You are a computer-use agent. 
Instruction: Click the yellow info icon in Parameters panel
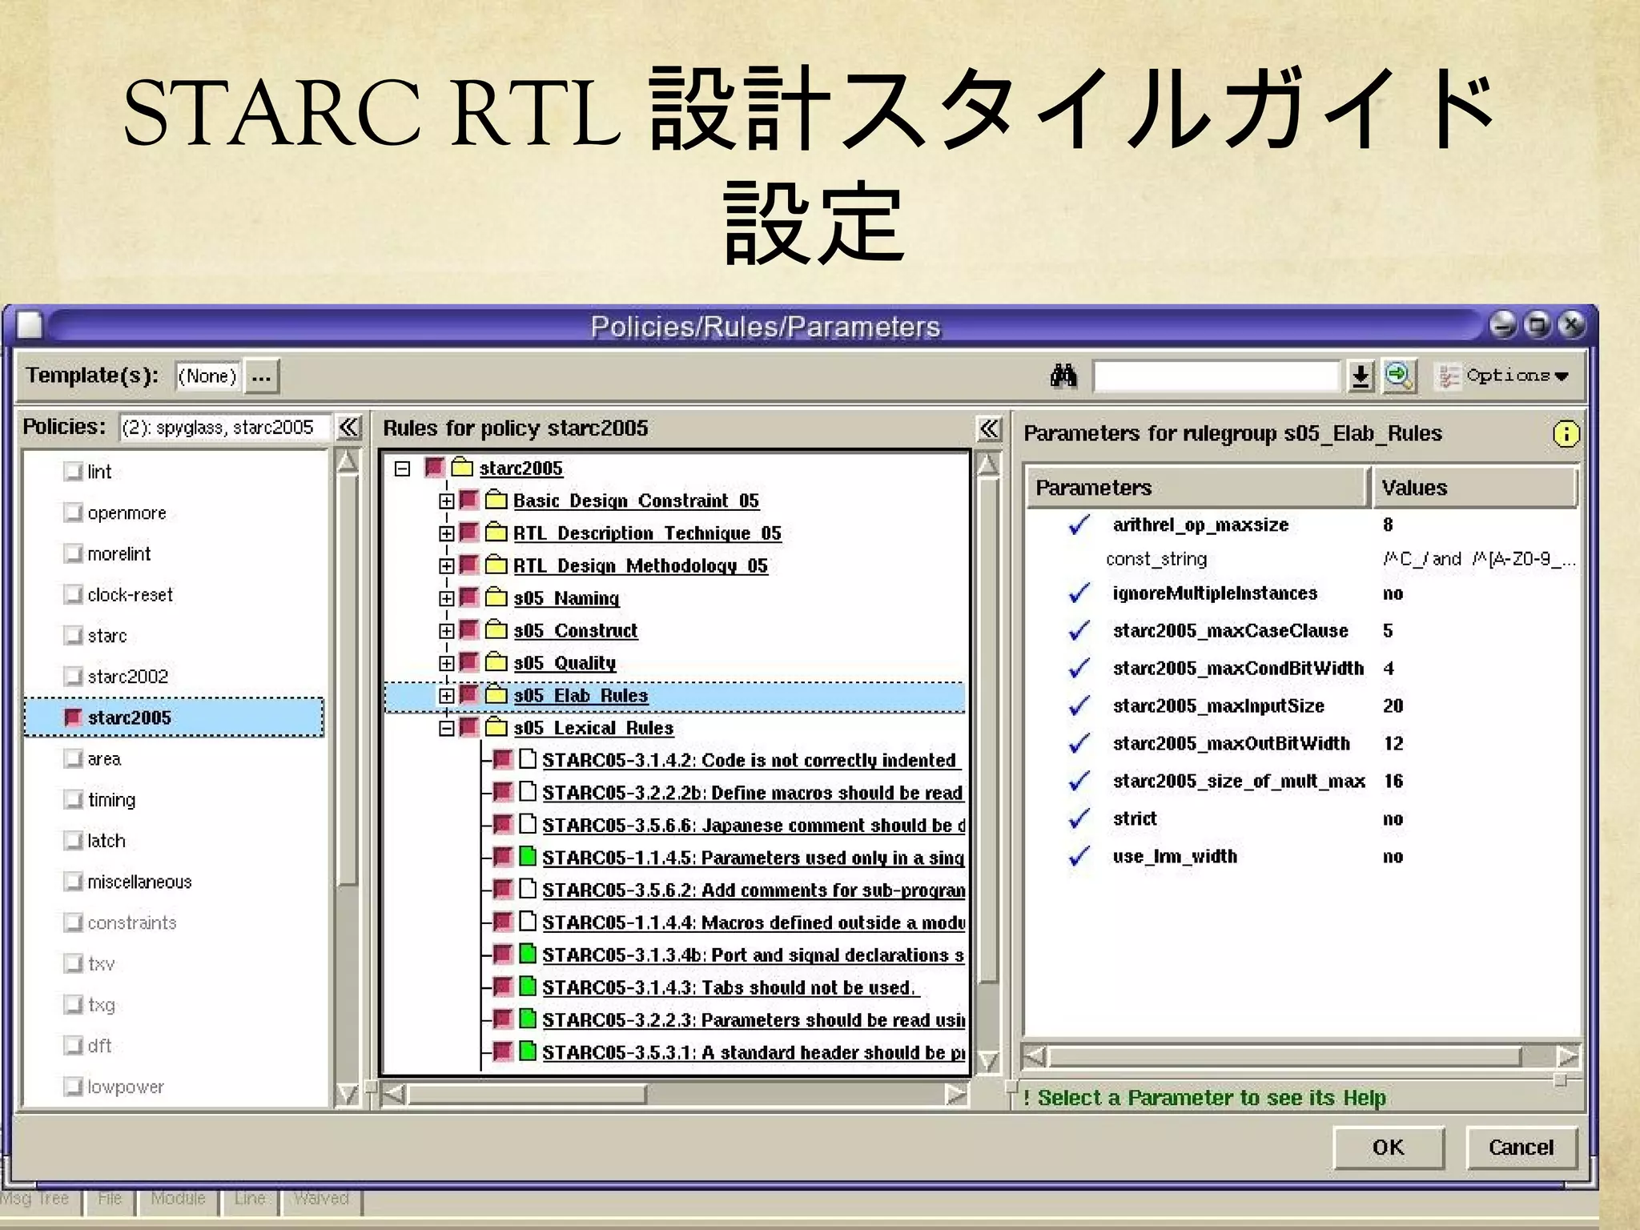point(1566,434)
